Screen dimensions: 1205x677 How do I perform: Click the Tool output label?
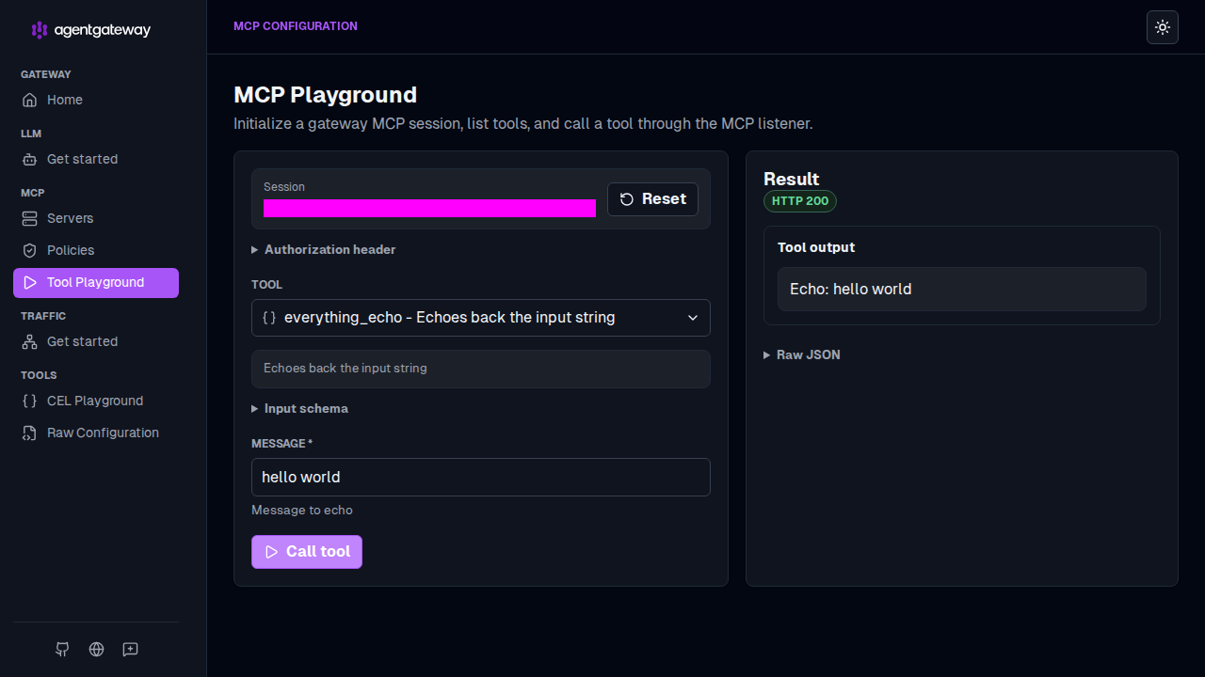816,247
